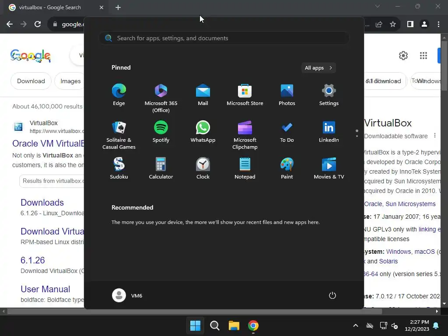Launch the Photos app
The image size is (448, 336).
click(287, 95)
